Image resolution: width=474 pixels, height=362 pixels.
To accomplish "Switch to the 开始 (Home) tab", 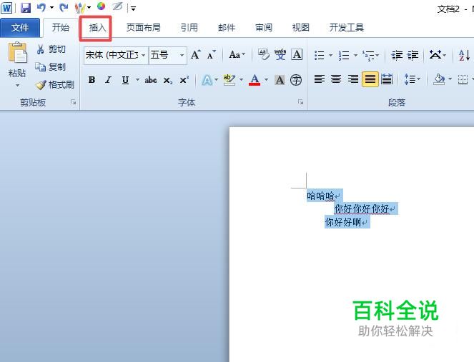I will 61,28.
